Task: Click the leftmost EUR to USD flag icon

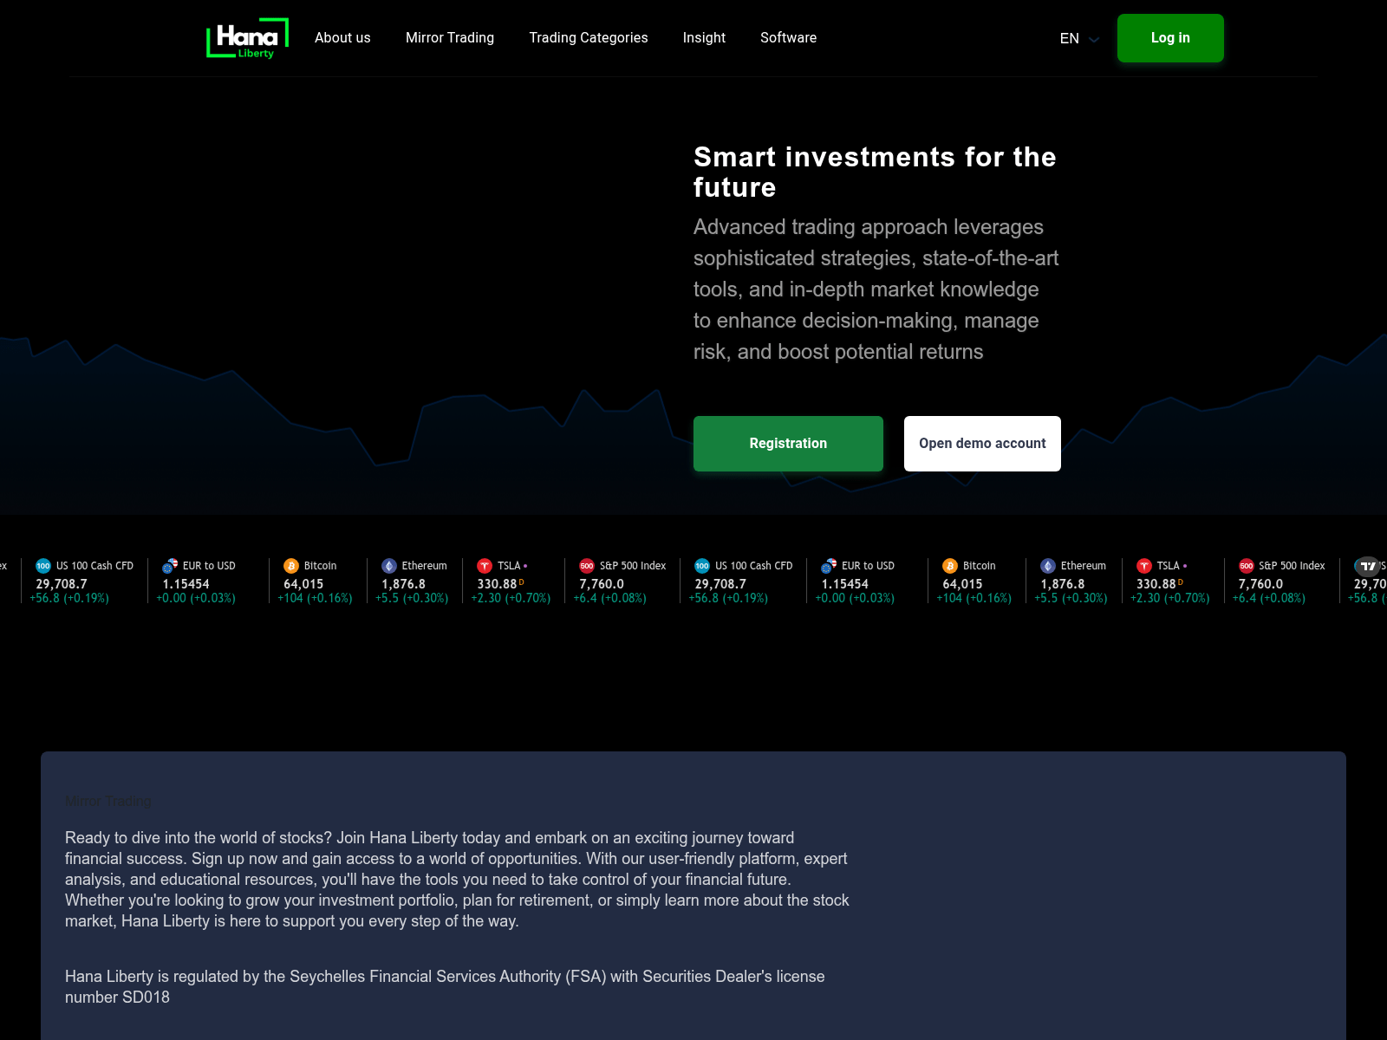Action: pyautogui.click(x=170, y=566)
